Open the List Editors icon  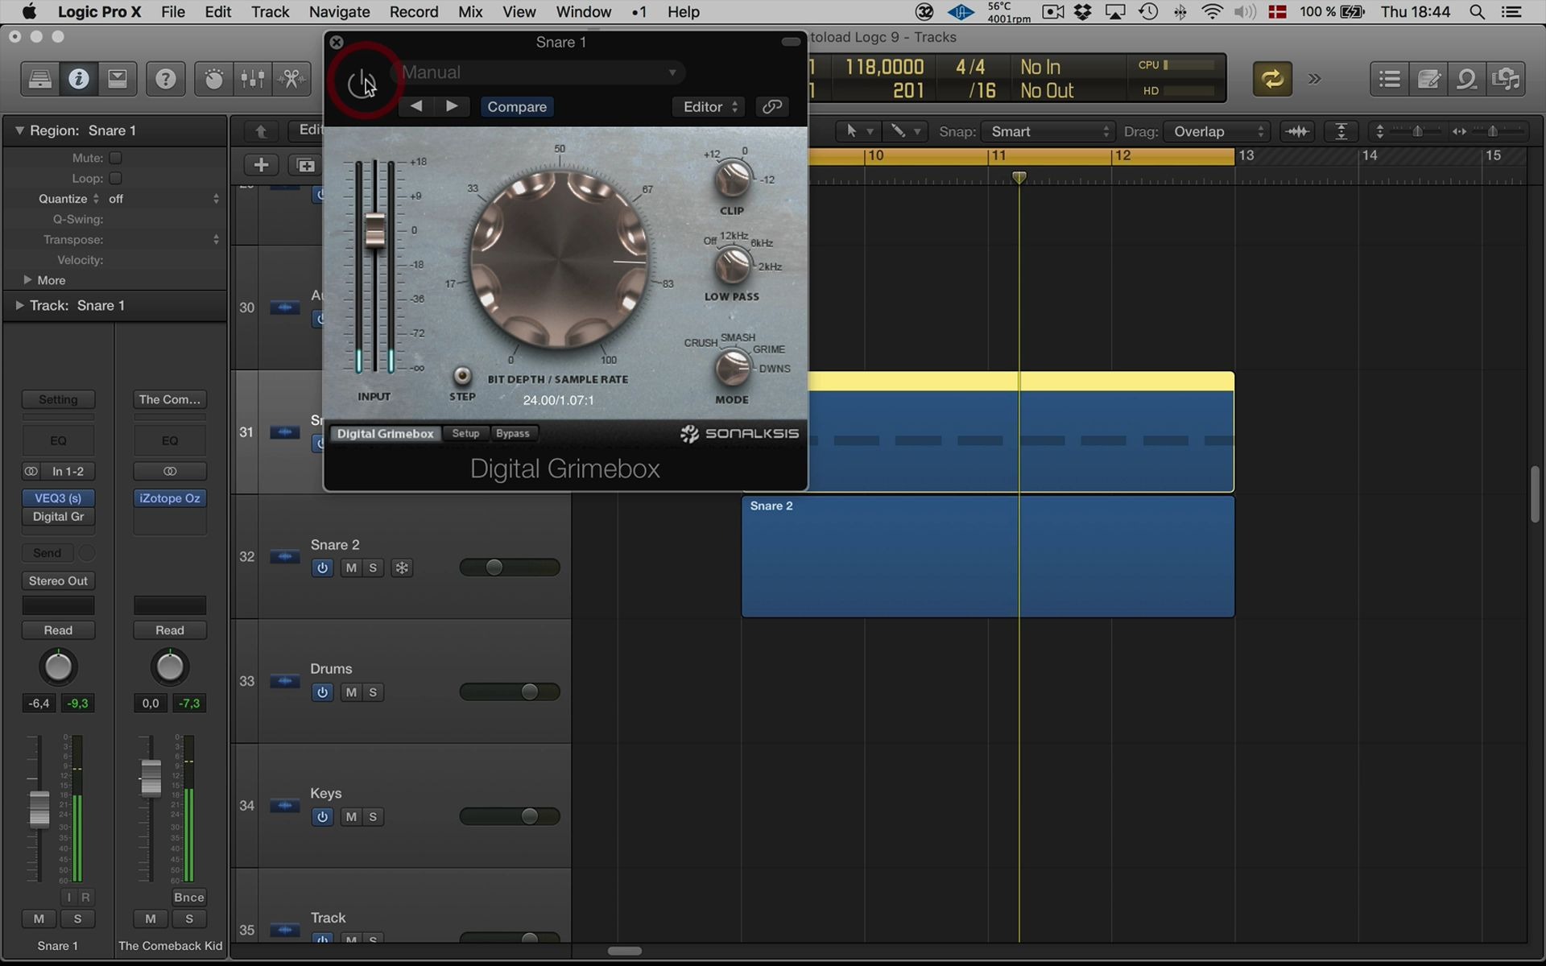pyautogui.click(x=1389, y=79)
